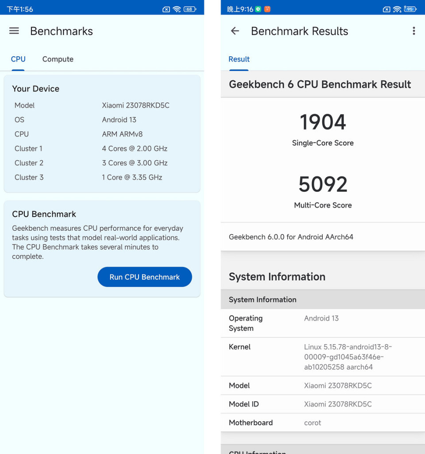This screenshot has height=454, width=425.
Task: Tap the disabled SIM card status icon
Action: coord(166,8)
